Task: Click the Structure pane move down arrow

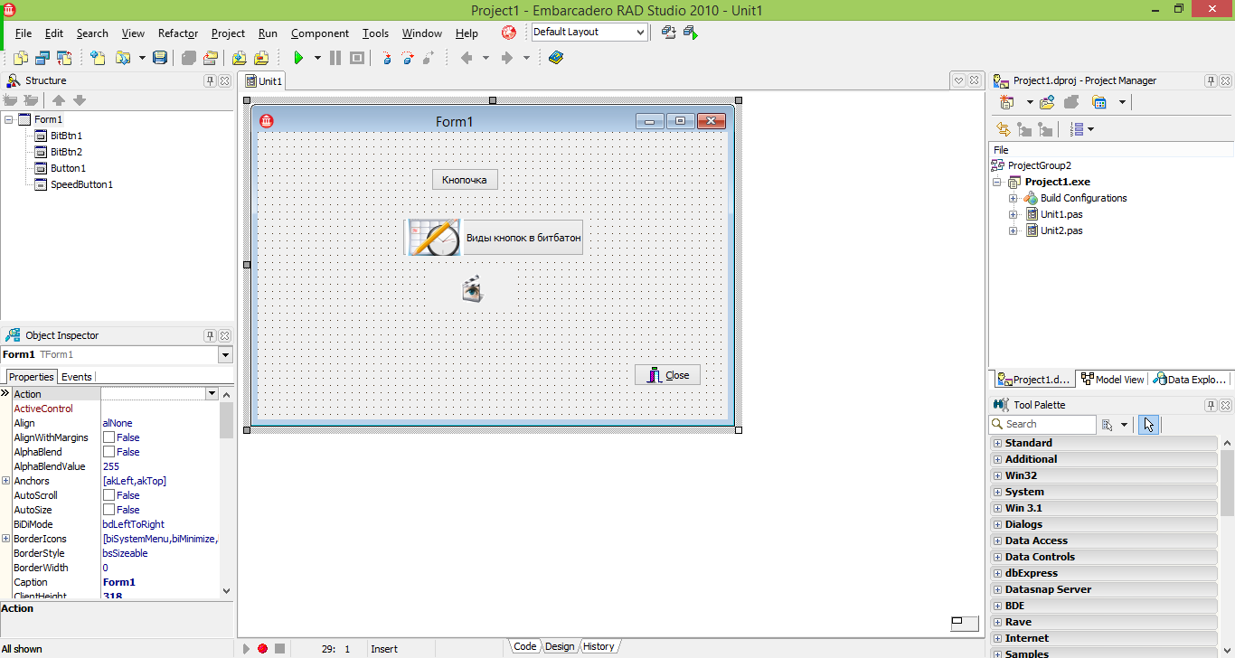Action: [x=80, y=100]
